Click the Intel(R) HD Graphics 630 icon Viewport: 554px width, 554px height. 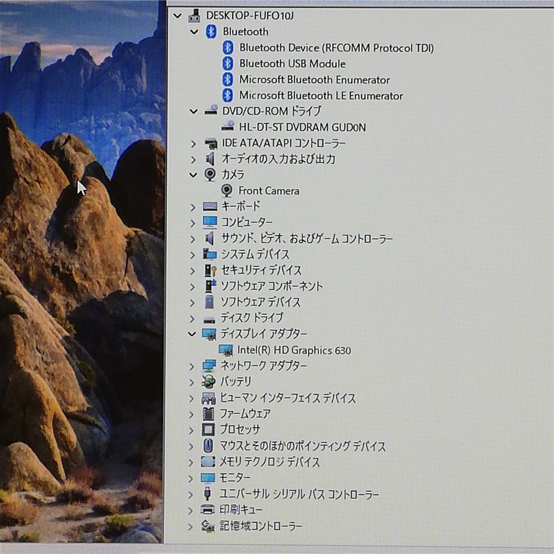(225, 350)
